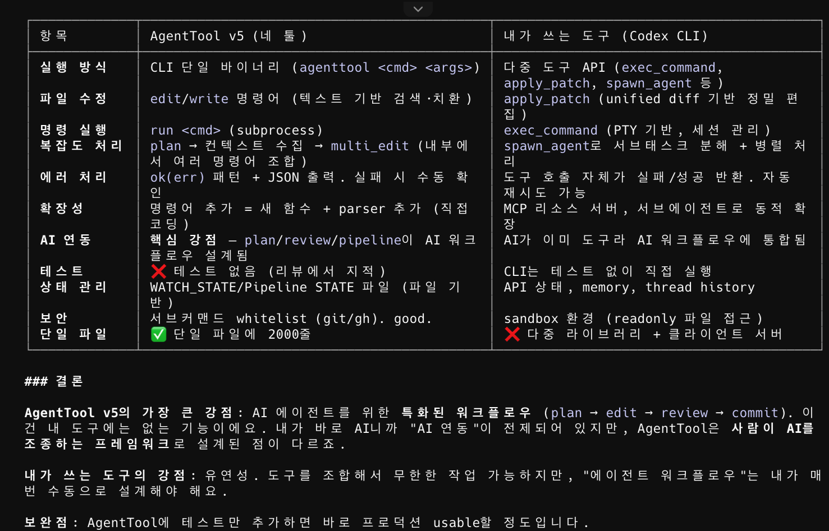
Task: Click the 에러 처리 row label
Action: tap(74, 177)
